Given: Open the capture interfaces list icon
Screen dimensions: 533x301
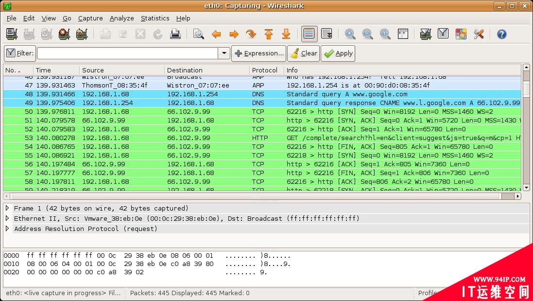Looking at the screenshot, I should tap(12, 34).
